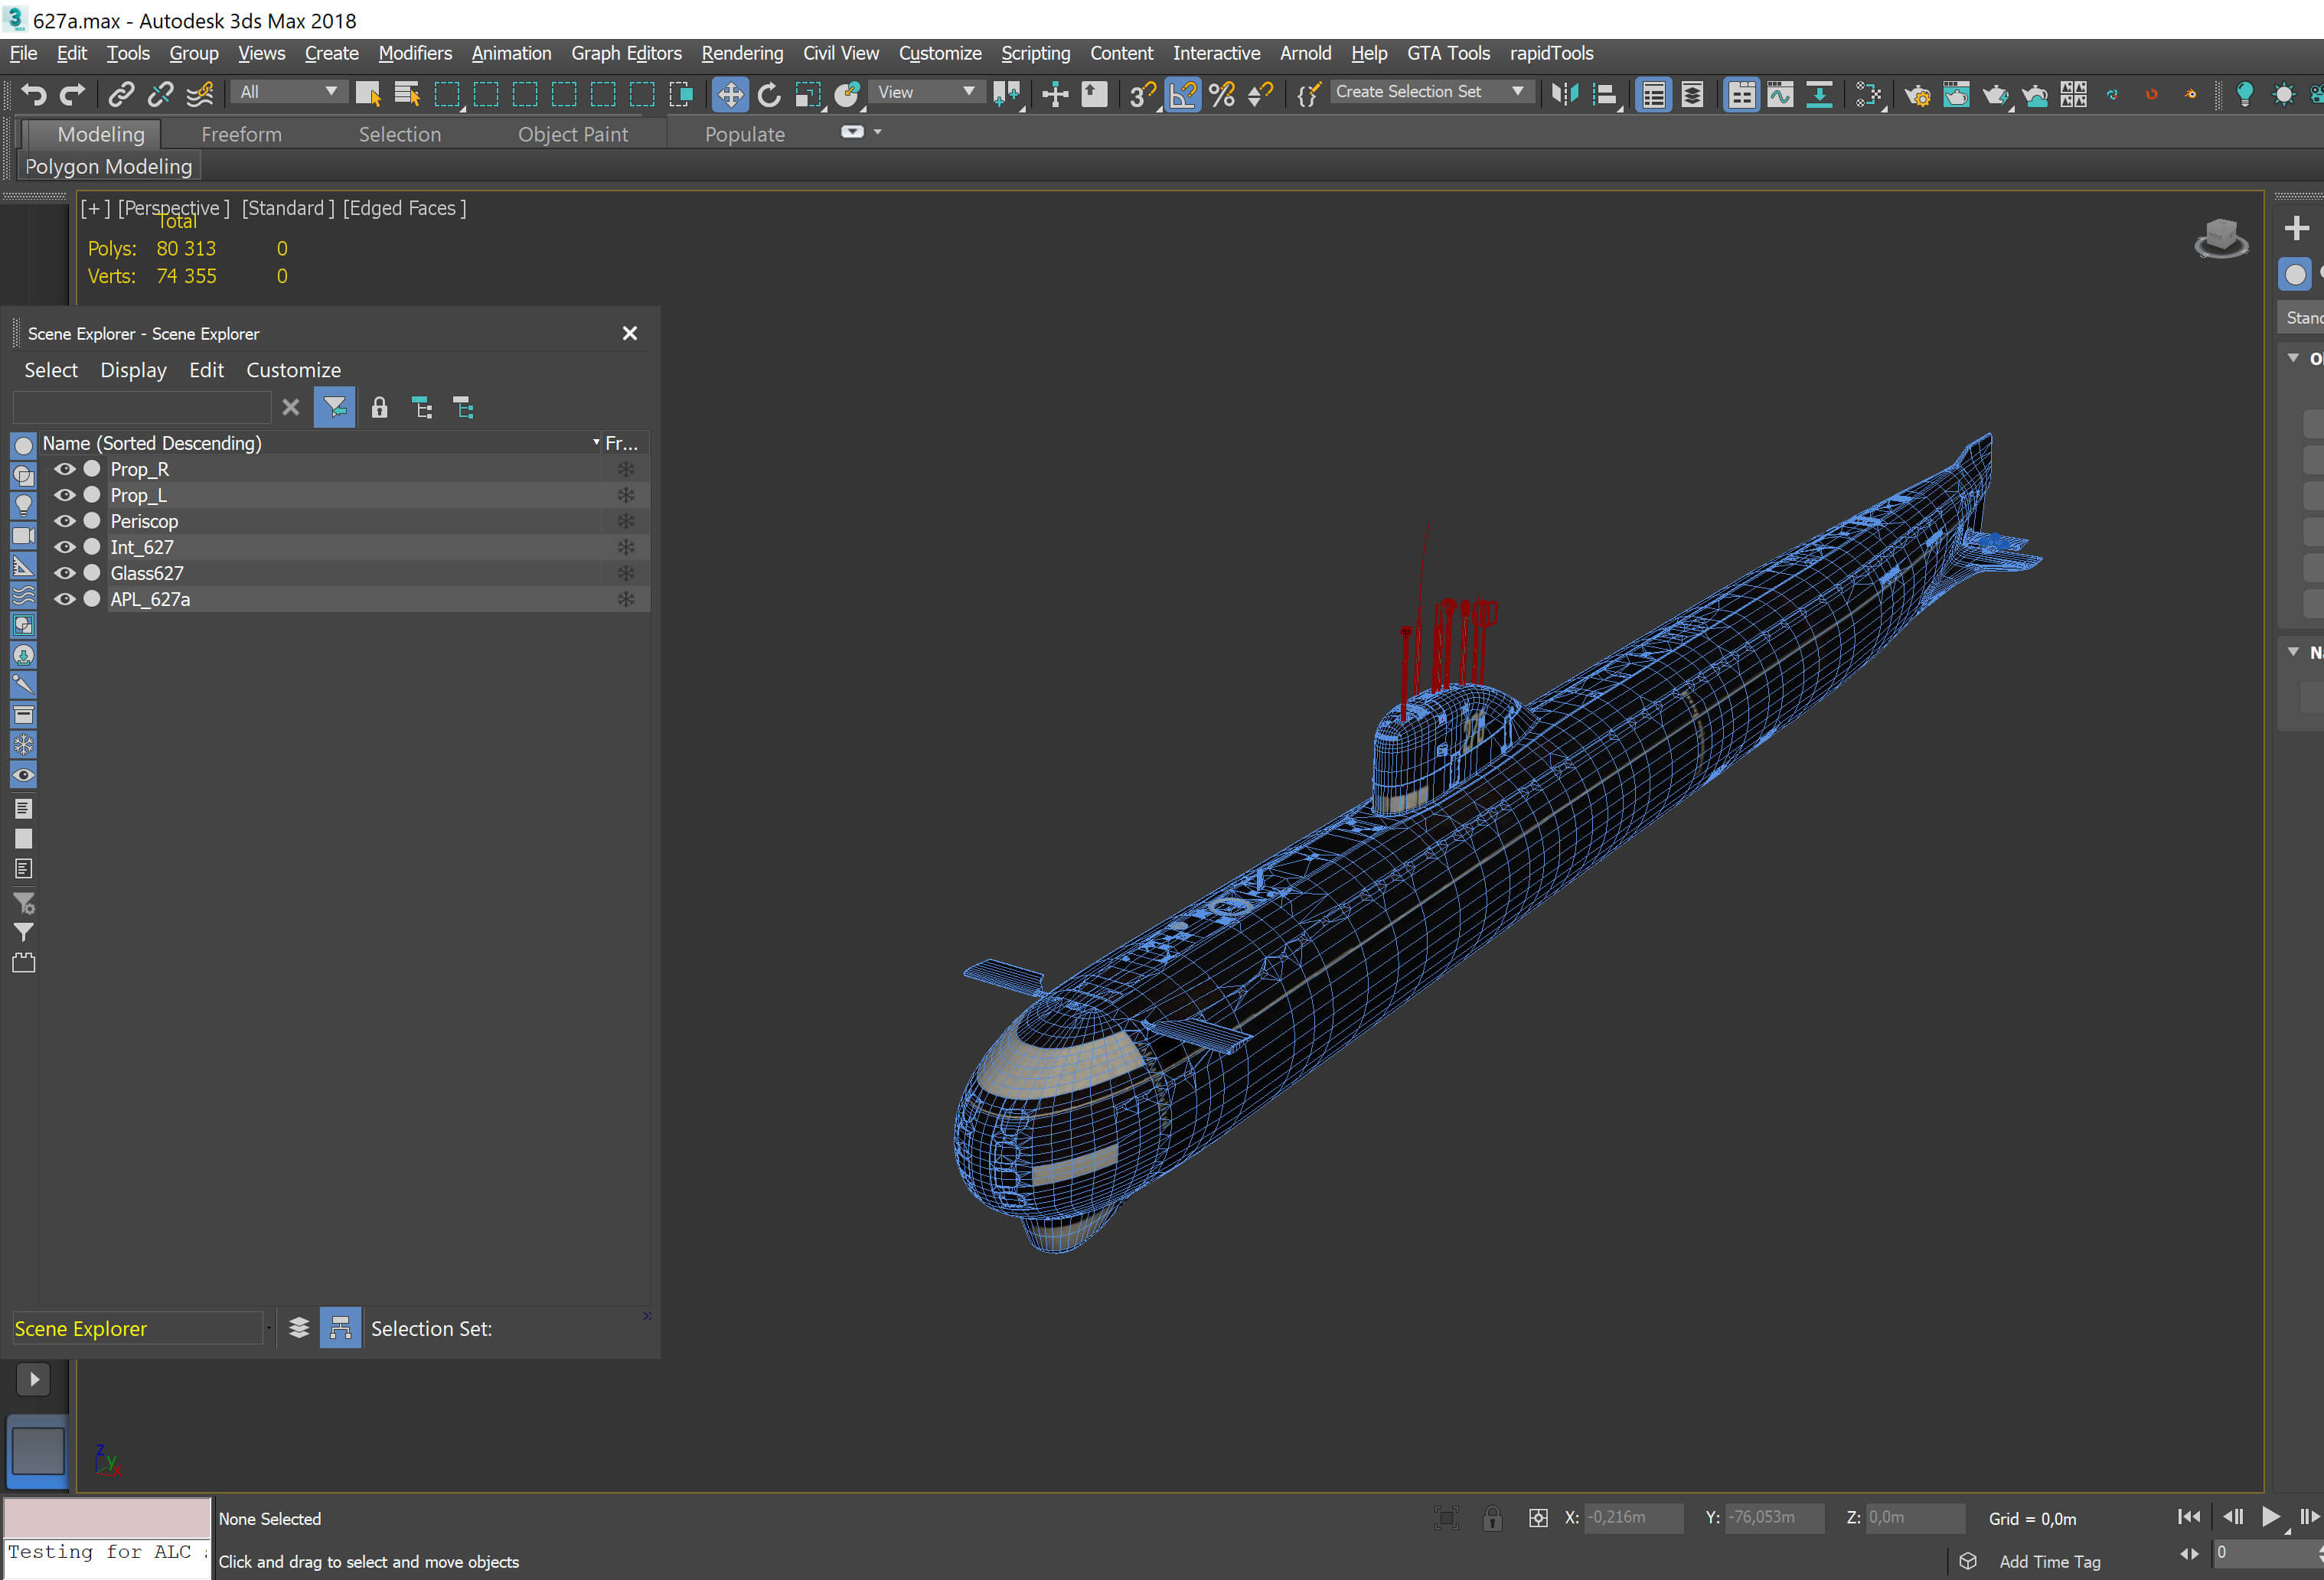Click the Play Animation button
The width and height of the screenshot is (2324, 1580).
(x=2270, y=1517)
